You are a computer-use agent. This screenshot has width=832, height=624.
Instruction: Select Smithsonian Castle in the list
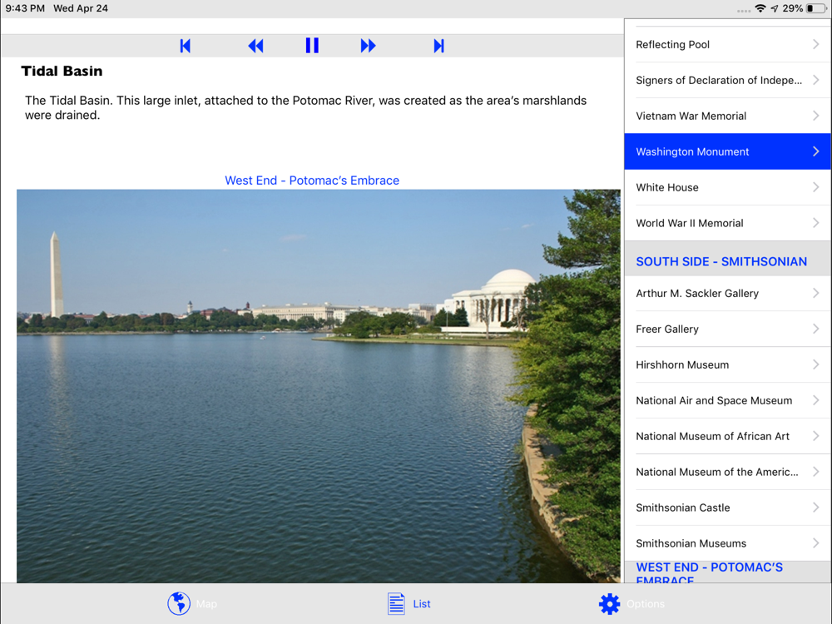pos(727,508)
